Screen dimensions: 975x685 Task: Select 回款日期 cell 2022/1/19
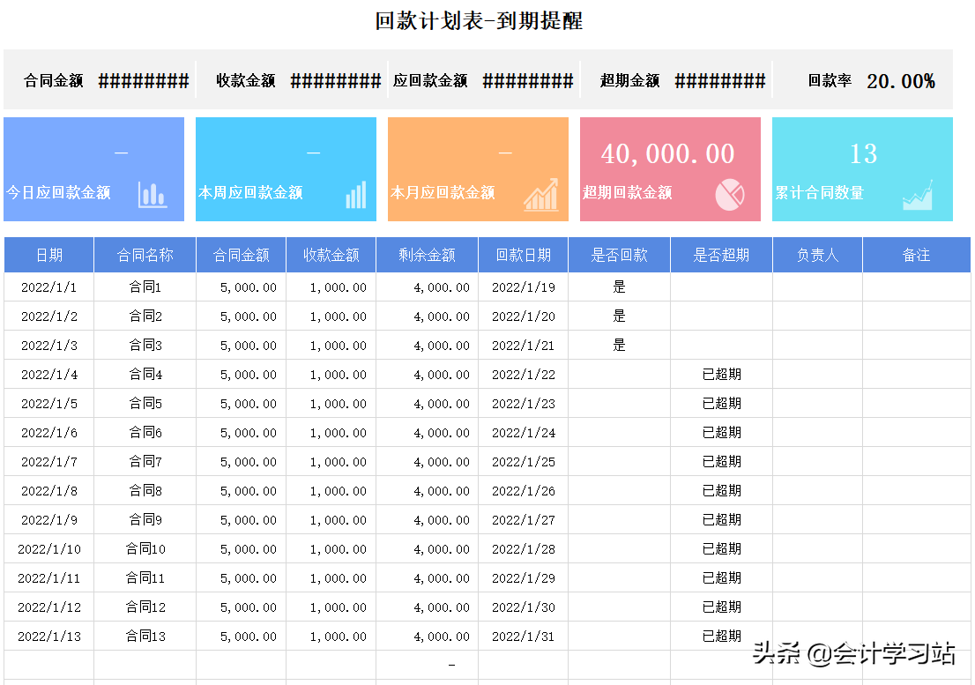pyautogui.click(x=524, y=287)
